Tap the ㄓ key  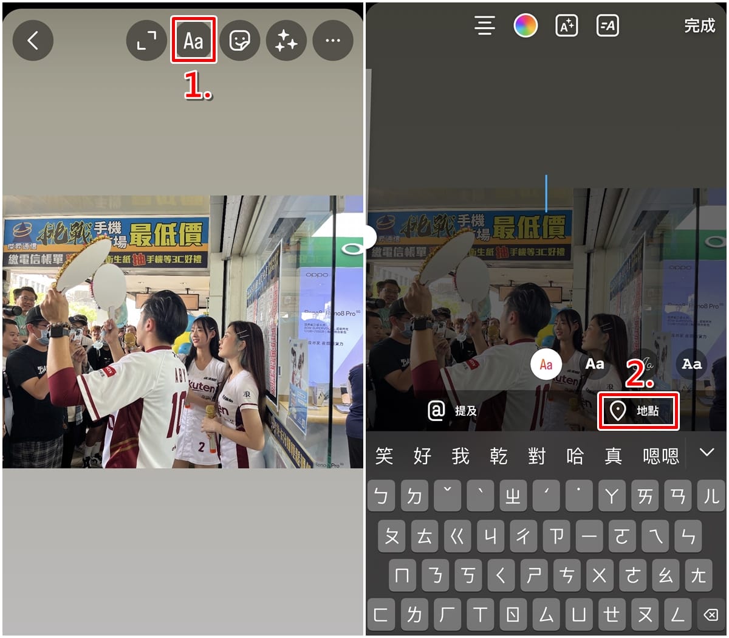pos(513,496)
